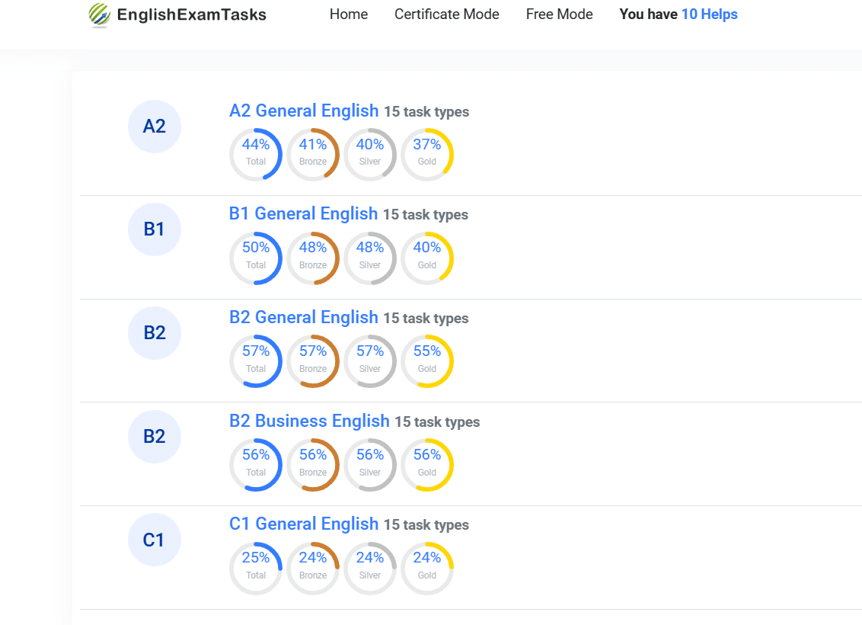This screenshot has width=862, height=625.
Task: Click the B2 Business English level badge
Action: point(154,436)
